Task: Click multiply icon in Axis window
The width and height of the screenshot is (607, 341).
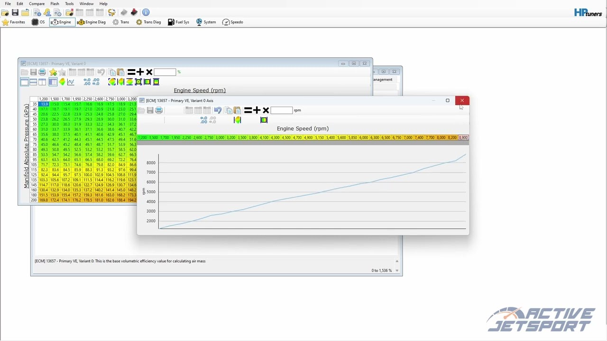Action: 266,110
